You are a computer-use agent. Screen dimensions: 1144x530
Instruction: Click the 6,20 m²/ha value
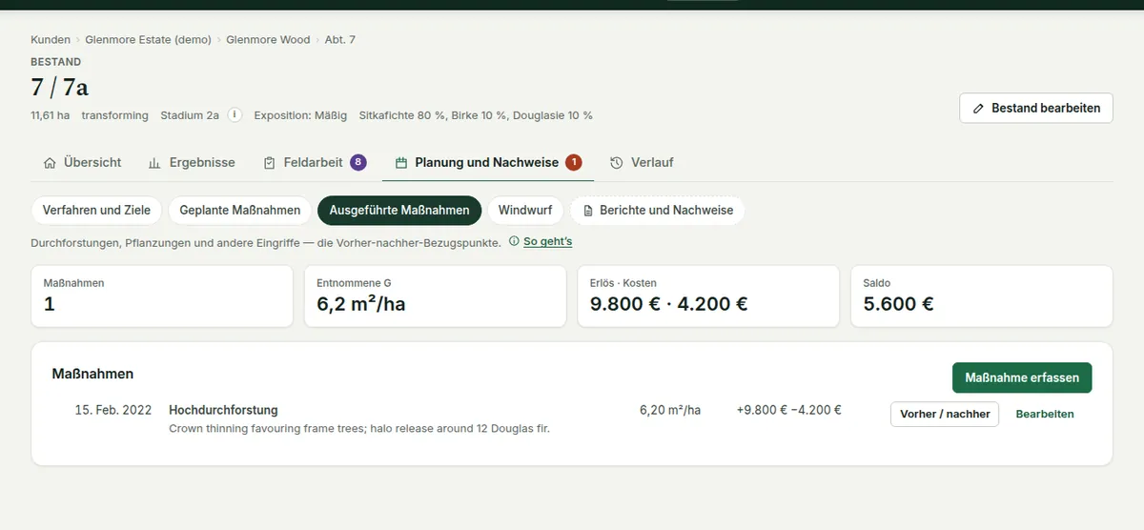(670, 410)
